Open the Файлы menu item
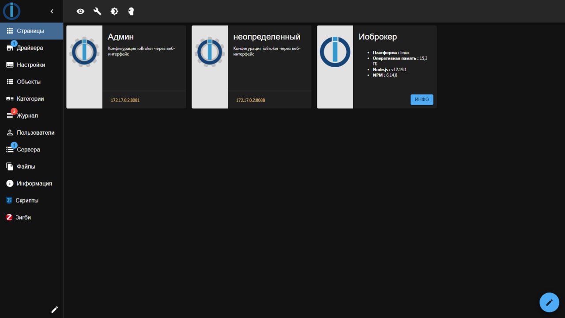This screenshot has height=318, width=565. (31, 167)
